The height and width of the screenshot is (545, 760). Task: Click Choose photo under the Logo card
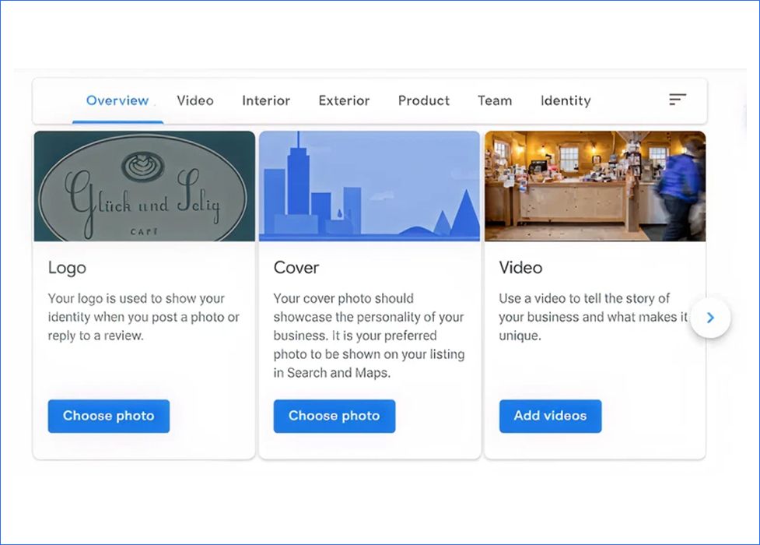tap(108, 416)
